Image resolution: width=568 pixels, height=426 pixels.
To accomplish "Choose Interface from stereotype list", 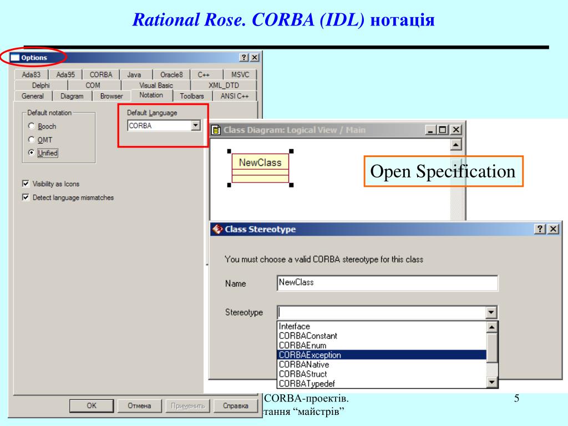I will [382, 326].
